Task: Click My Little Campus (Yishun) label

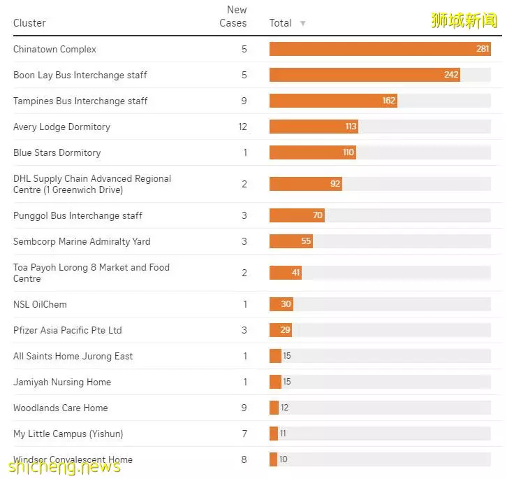Action: pos(68,434)
